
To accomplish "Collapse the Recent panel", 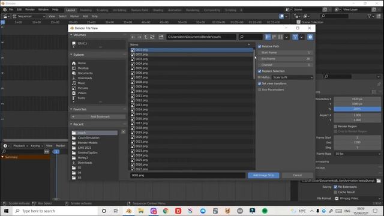I will point(71,124).
